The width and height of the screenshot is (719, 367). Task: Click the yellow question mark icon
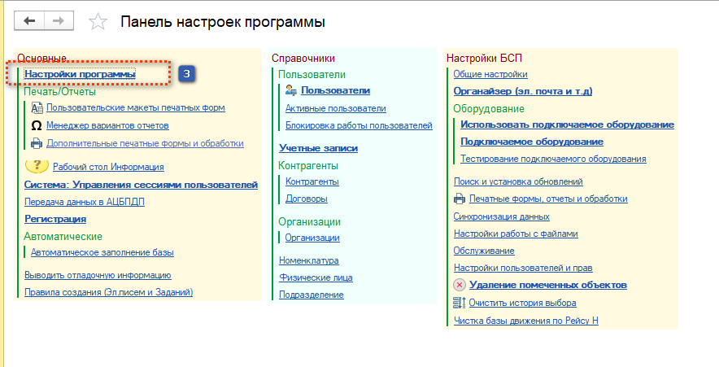[37, 166]
